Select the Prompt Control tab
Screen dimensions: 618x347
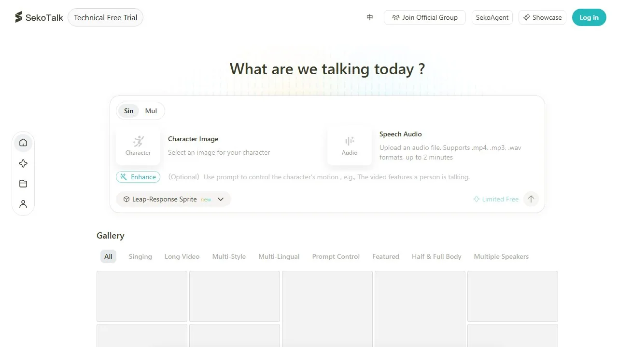(x=336, y=256)
